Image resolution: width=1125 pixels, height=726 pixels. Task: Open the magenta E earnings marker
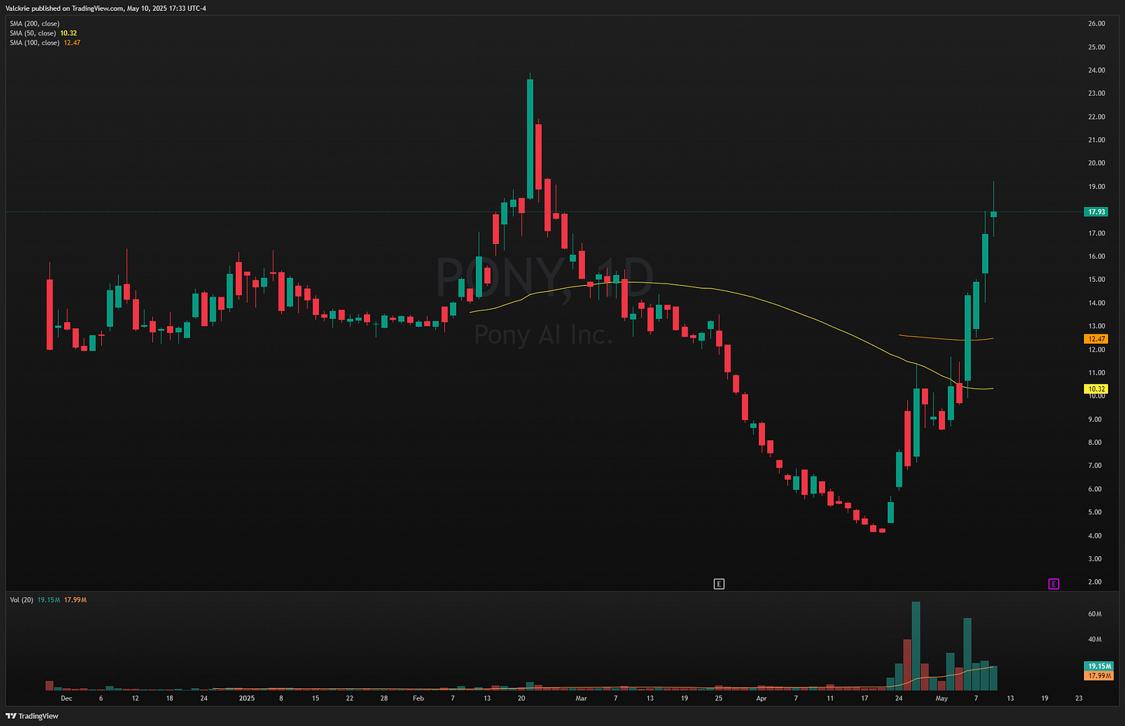pyautogui.click(x=1053, y=584)
